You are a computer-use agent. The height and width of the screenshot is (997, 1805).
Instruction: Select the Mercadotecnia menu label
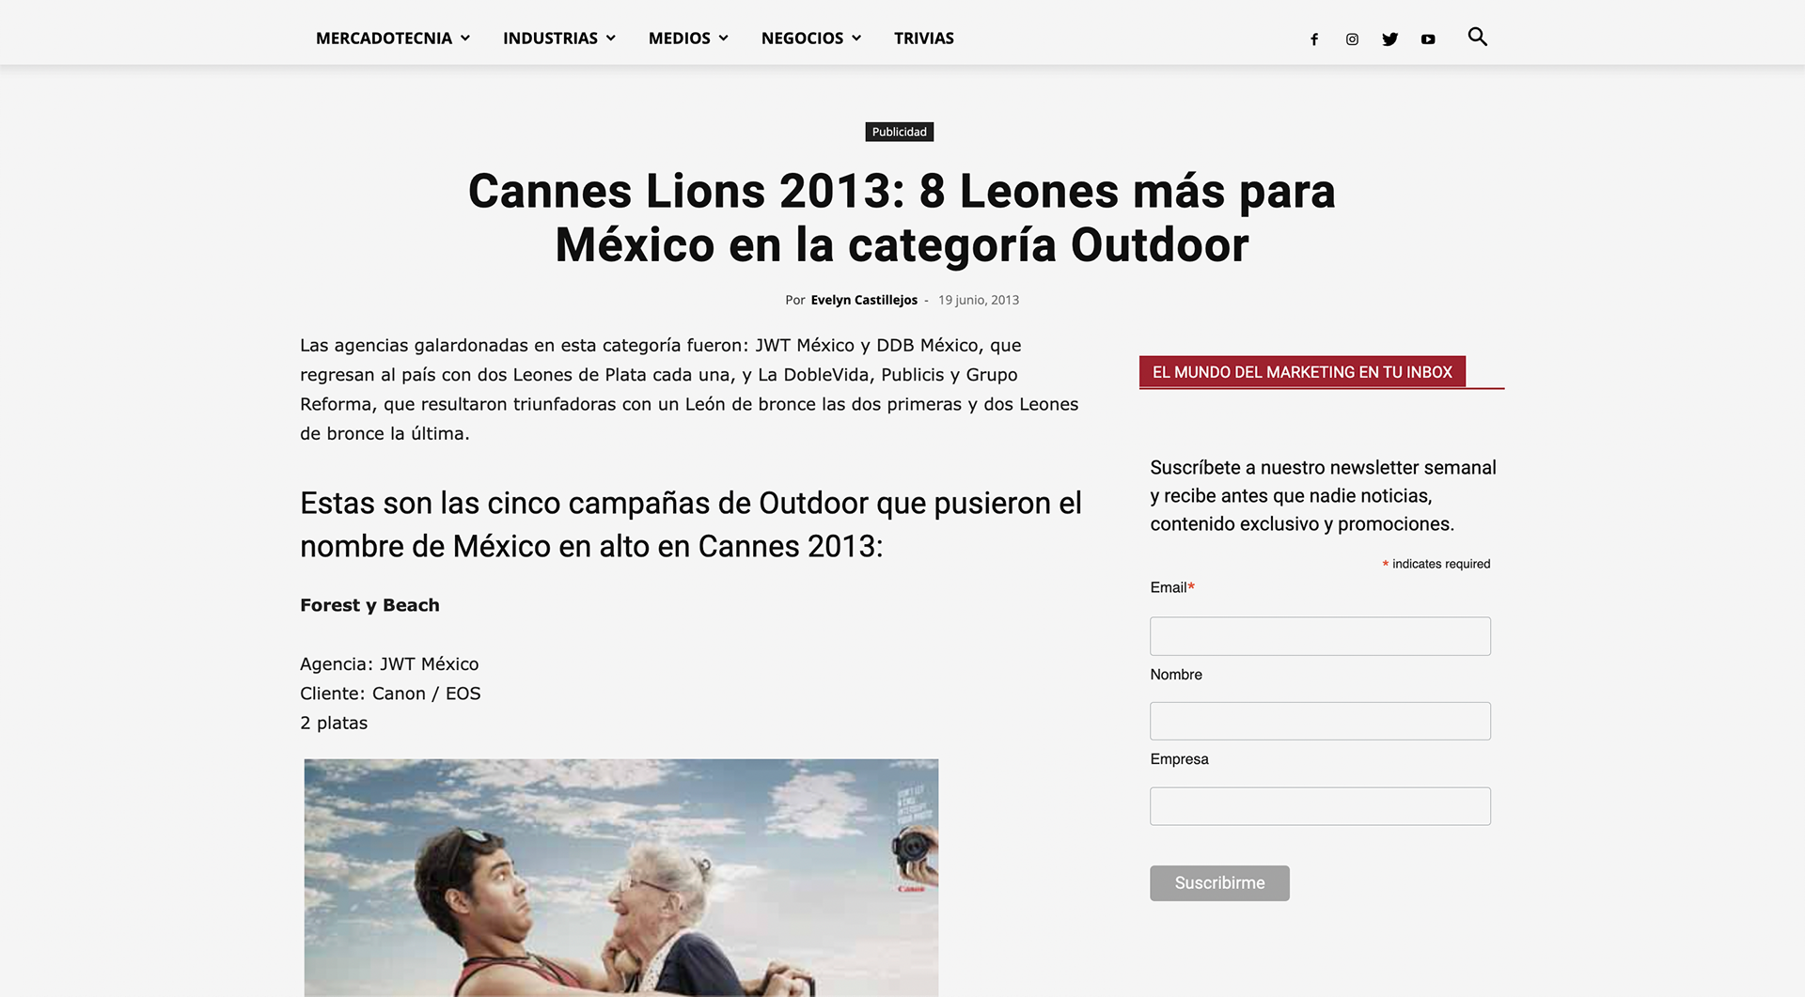point(384,39)
